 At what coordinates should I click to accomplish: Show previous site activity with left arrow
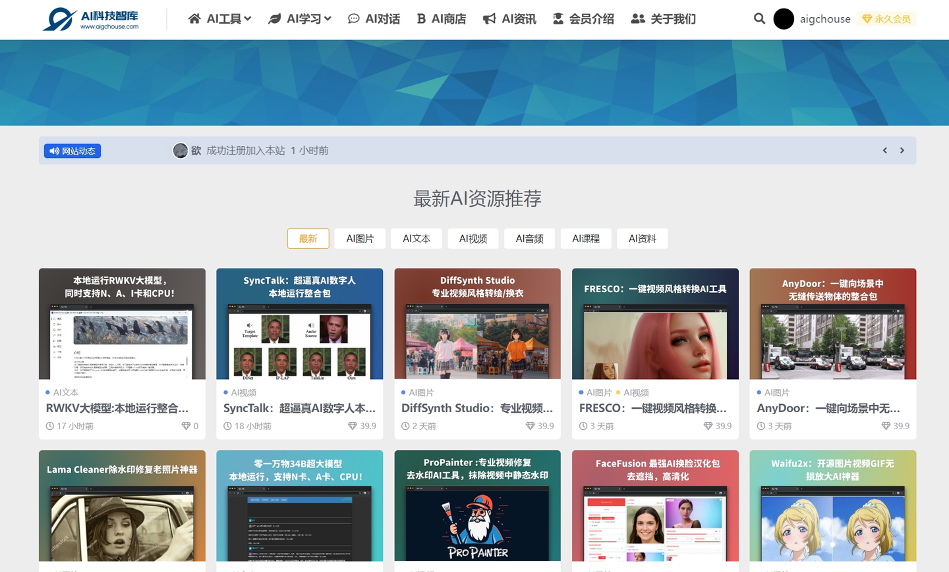pos(885,151)
